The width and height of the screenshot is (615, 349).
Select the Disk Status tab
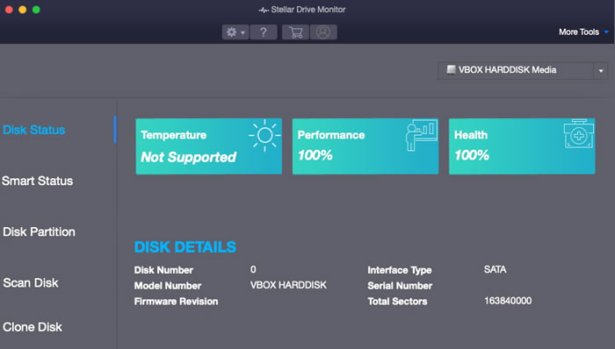pos(34,130)
